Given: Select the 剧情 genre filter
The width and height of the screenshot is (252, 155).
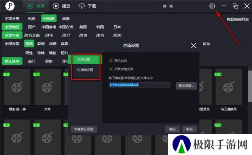Looking at the screenshot, I should [x=29, y=44].
